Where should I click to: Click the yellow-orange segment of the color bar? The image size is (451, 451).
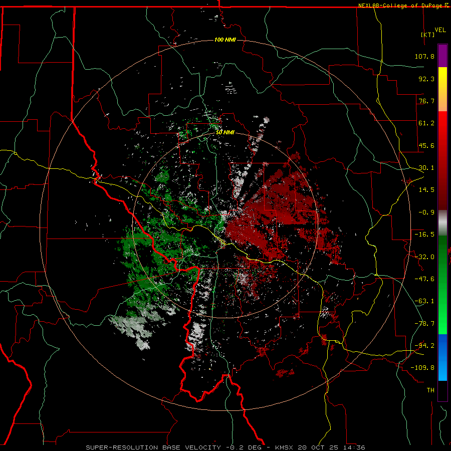point(442,89)
